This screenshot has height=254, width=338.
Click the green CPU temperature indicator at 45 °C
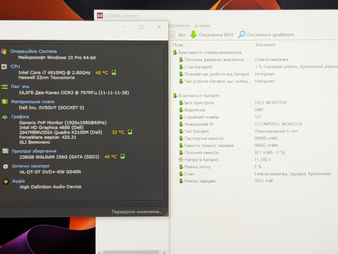point(114,72)
